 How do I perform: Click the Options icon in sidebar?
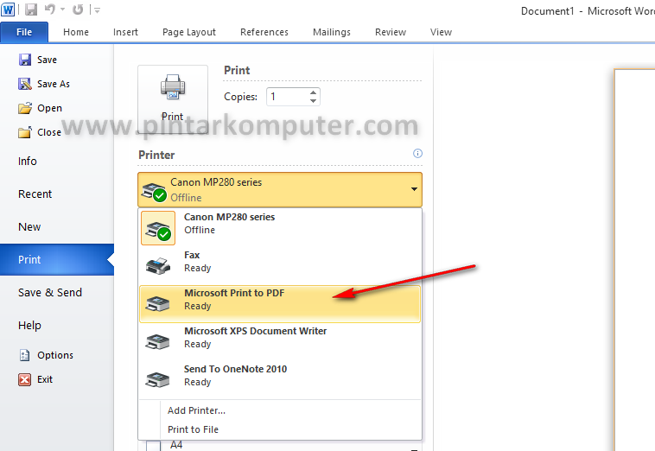[25, 355]
